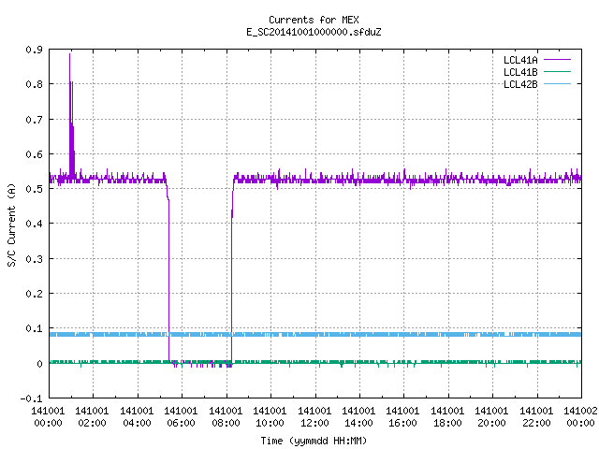Click the 141001 08:00 x-axis tick label
The image size is (599, 449).
tap(226, 417)
